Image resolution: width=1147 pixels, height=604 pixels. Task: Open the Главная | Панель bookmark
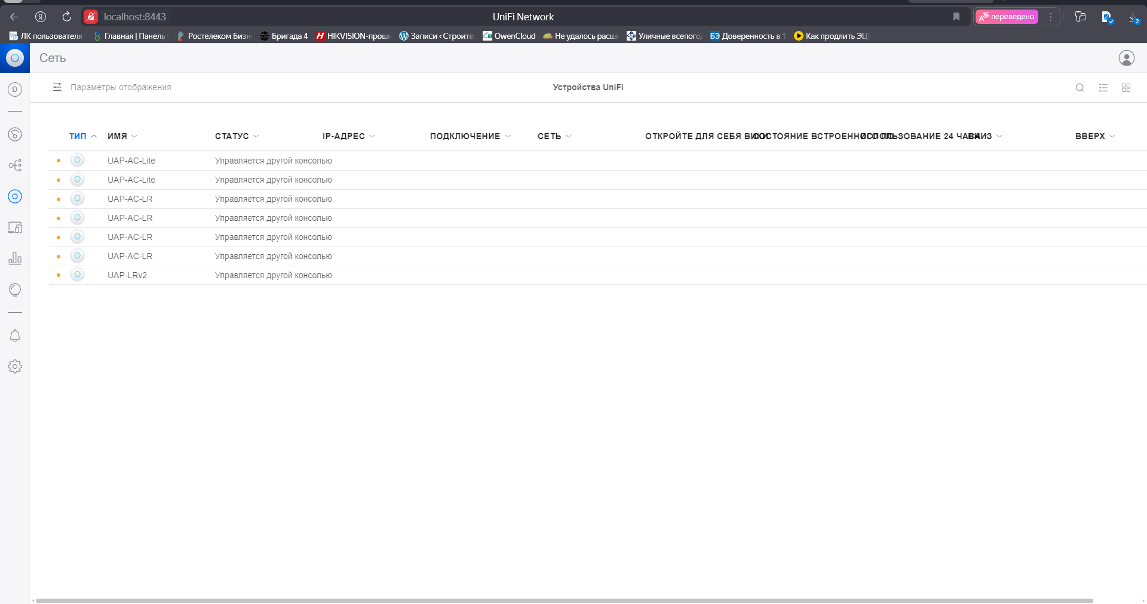[130, 36]
